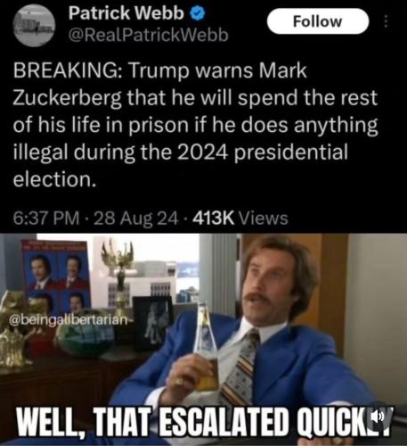407x446 pixels.
Task: Click the word 'Zuckerberg' in the tweet
Action: [68, 98]
